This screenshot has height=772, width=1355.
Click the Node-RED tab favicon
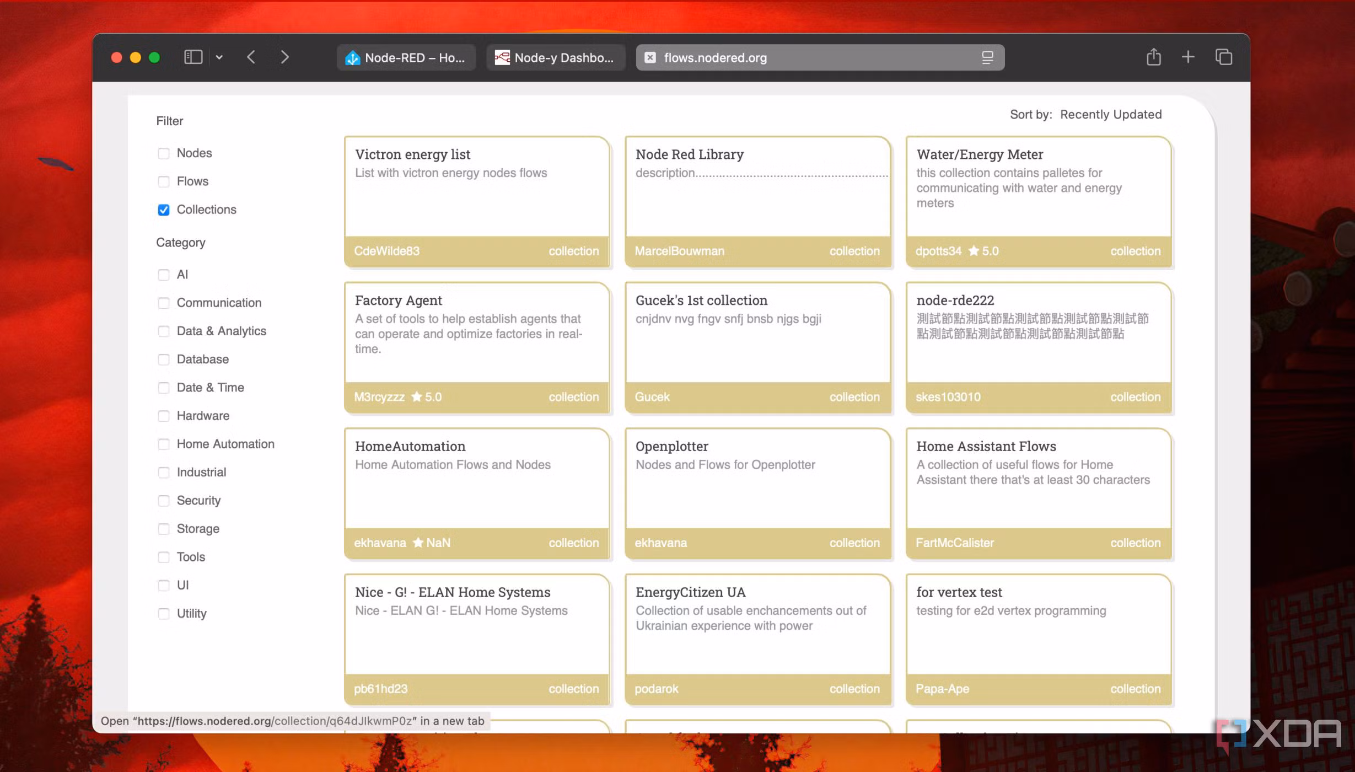352,57
